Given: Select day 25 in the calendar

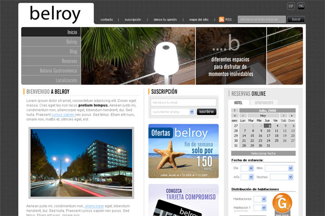Looking at the screenshot, I should [x=276, y=141].
